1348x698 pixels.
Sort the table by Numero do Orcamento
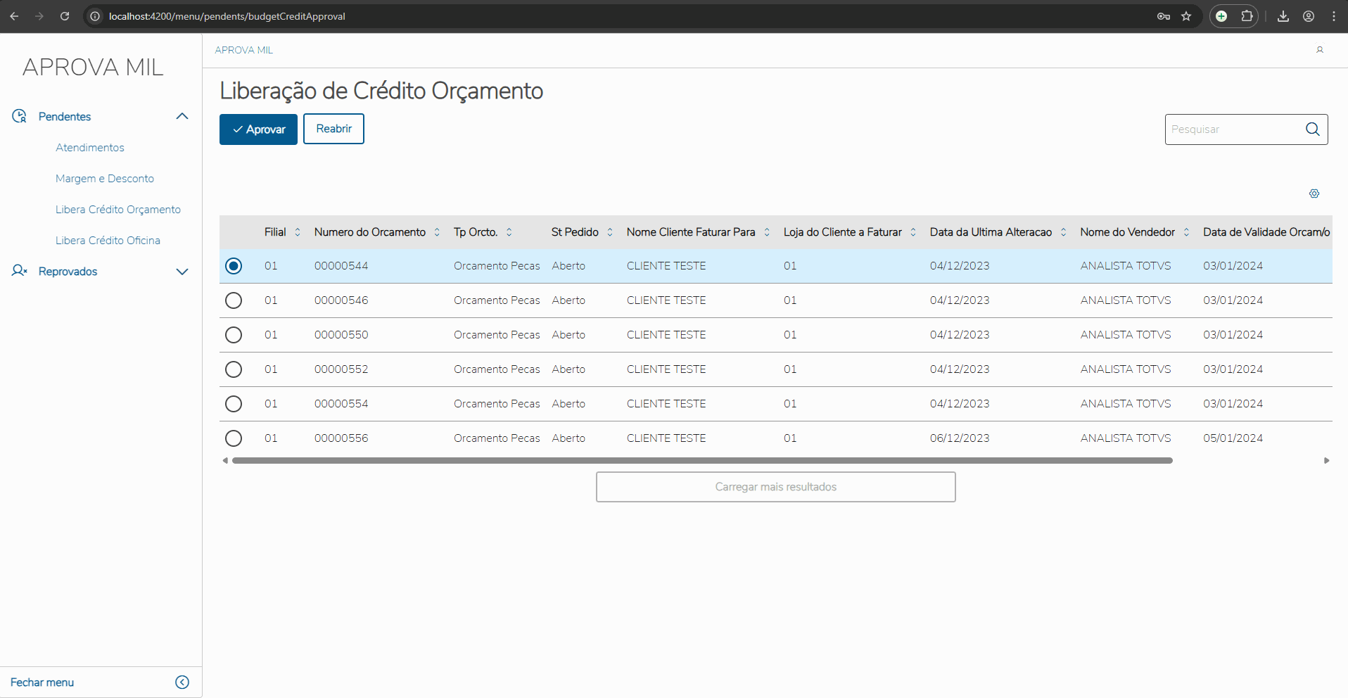pyautogui.click(x=437, y=232)
